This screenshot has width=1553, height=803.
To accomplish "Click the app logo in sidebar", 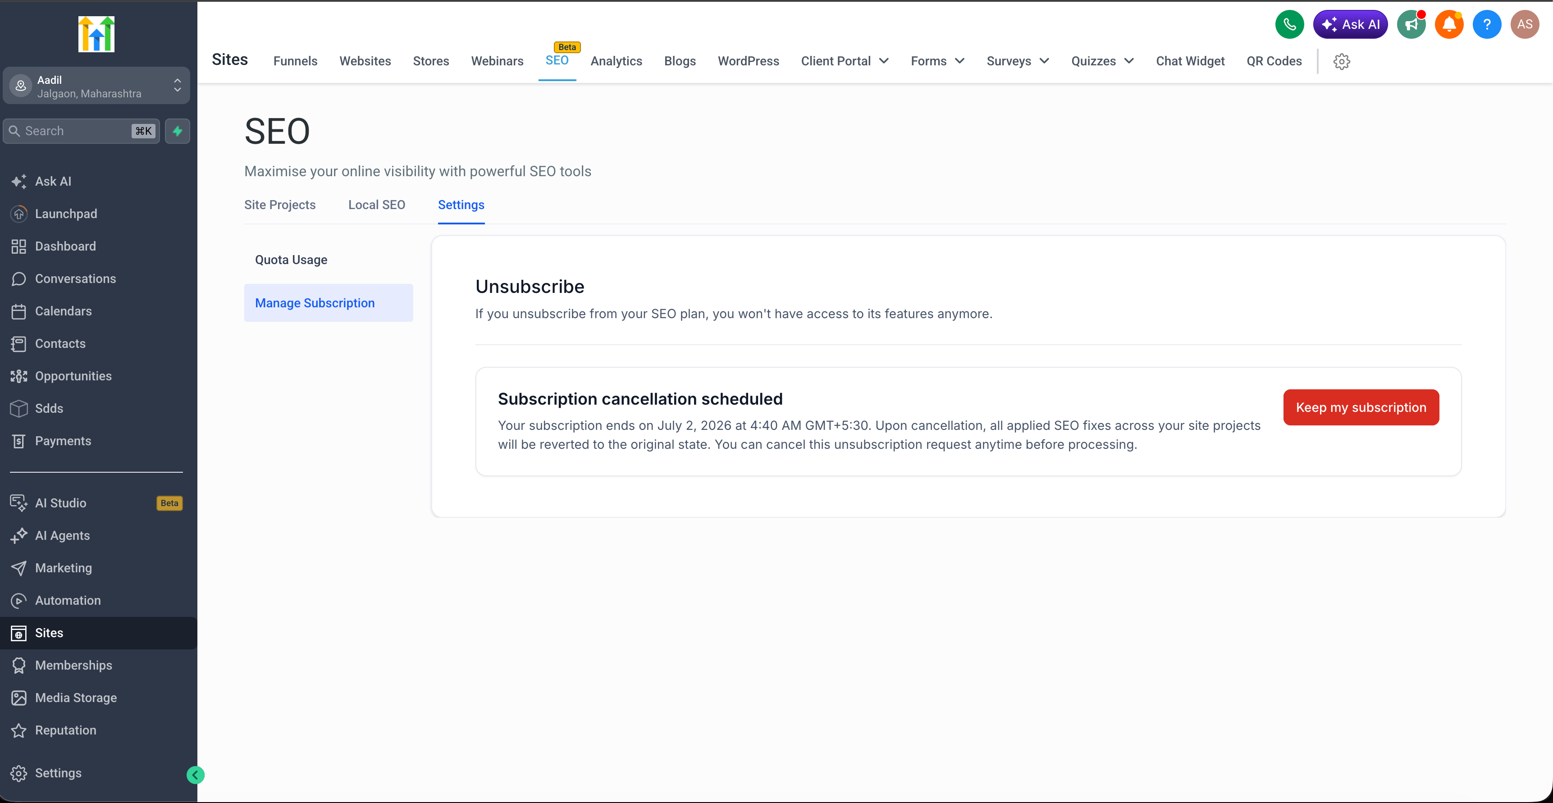I will coord(96,34).
